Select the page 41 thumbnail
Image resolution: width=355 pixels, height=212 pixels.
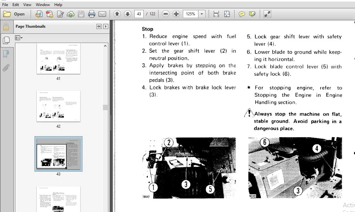coord(58,59)
